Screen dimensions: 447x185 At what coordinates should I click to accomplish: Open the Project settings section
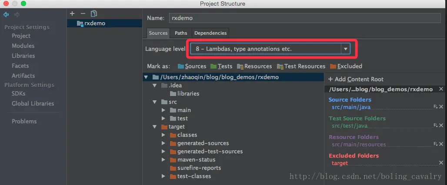[x=21, y=36]
